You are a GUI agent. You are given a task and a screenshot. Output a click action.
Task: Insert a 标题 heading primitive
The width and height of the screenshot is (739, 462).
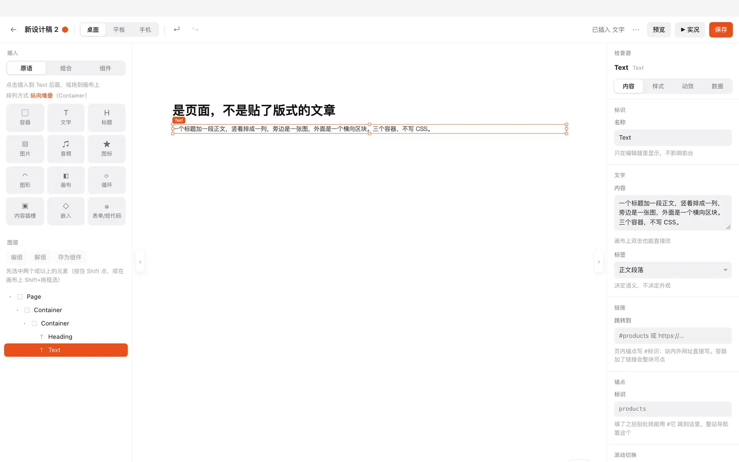[x=107, y=117]
